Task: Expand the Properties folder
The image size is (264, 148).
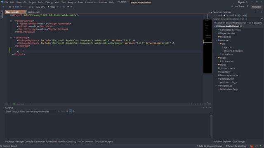Action: tap(216, 37)
